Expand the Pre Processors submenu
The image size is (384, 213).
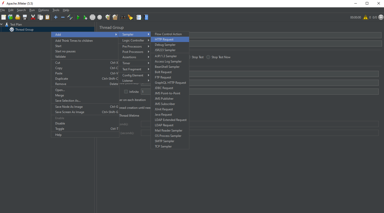(134, 47)
